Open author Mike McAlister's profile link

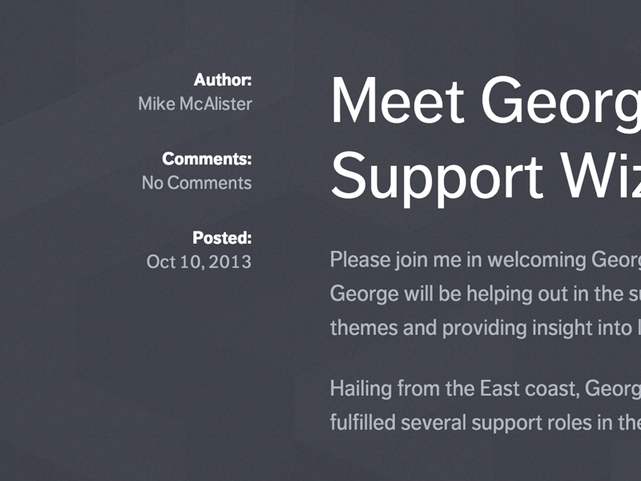click(x=195, y=103)
